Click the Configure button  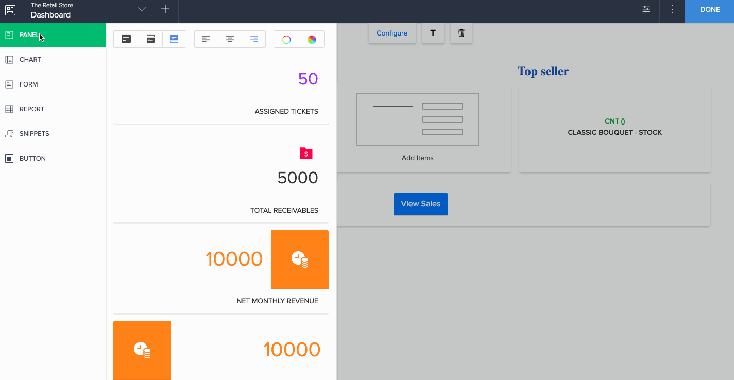tap(392, 33)
